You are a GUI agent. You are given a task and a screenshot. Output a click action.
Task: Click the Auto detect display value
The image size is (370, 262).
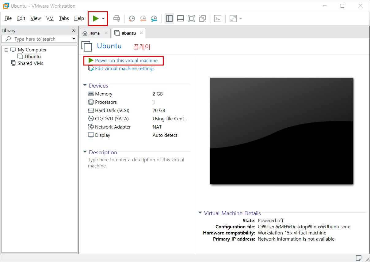(x=165, y=135)
